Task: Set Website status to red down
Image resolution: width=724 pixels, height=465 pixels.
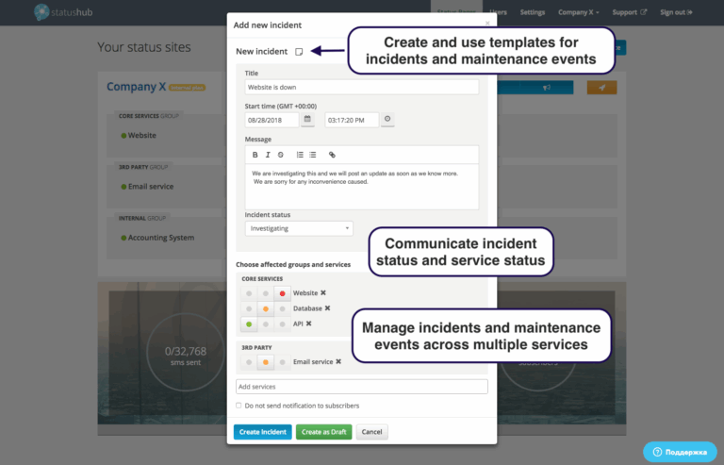Action: [x=282, y=293]
